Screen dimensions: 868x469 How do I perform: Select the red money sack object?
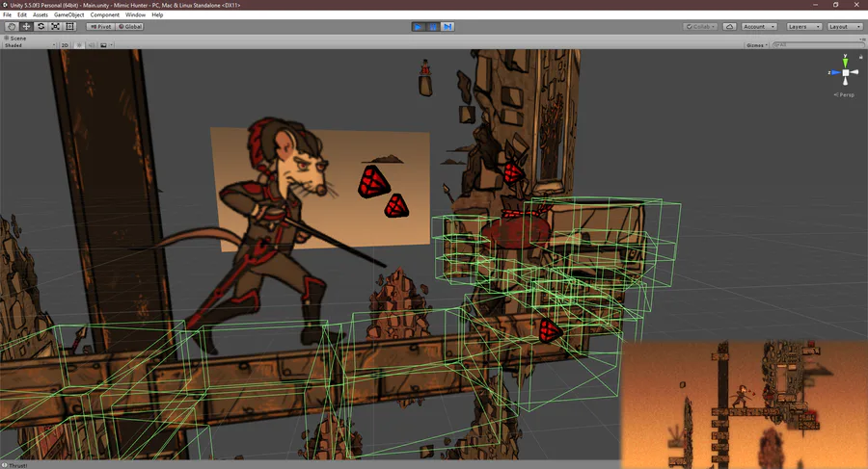(x=516, y=229)
